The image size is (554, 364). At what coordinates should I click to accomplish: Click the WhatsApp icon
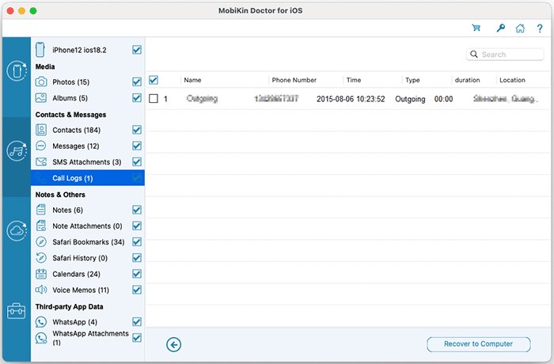pyautogui.click(x=41, y=322)
